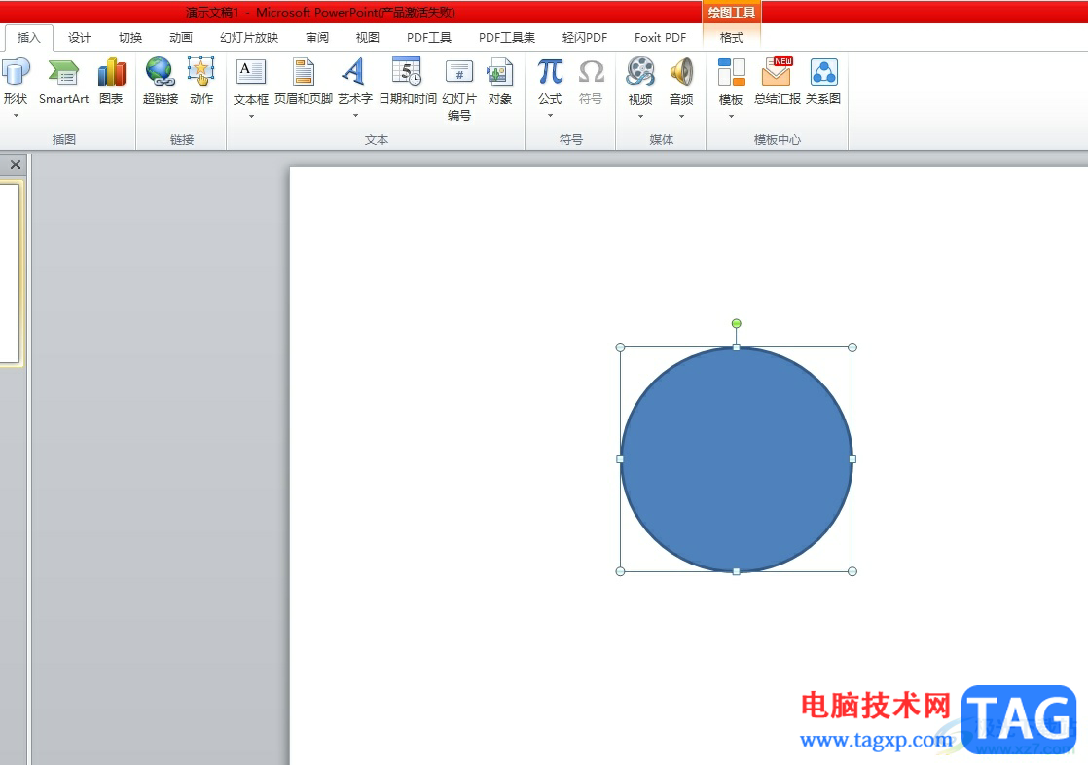
Task: Switch to the 设计 tab
Action: (x=79, y=38)
